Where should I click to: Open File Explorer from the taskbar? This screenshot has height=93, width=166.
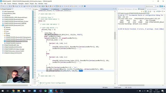pyautogui.click(x=19, y=91)
